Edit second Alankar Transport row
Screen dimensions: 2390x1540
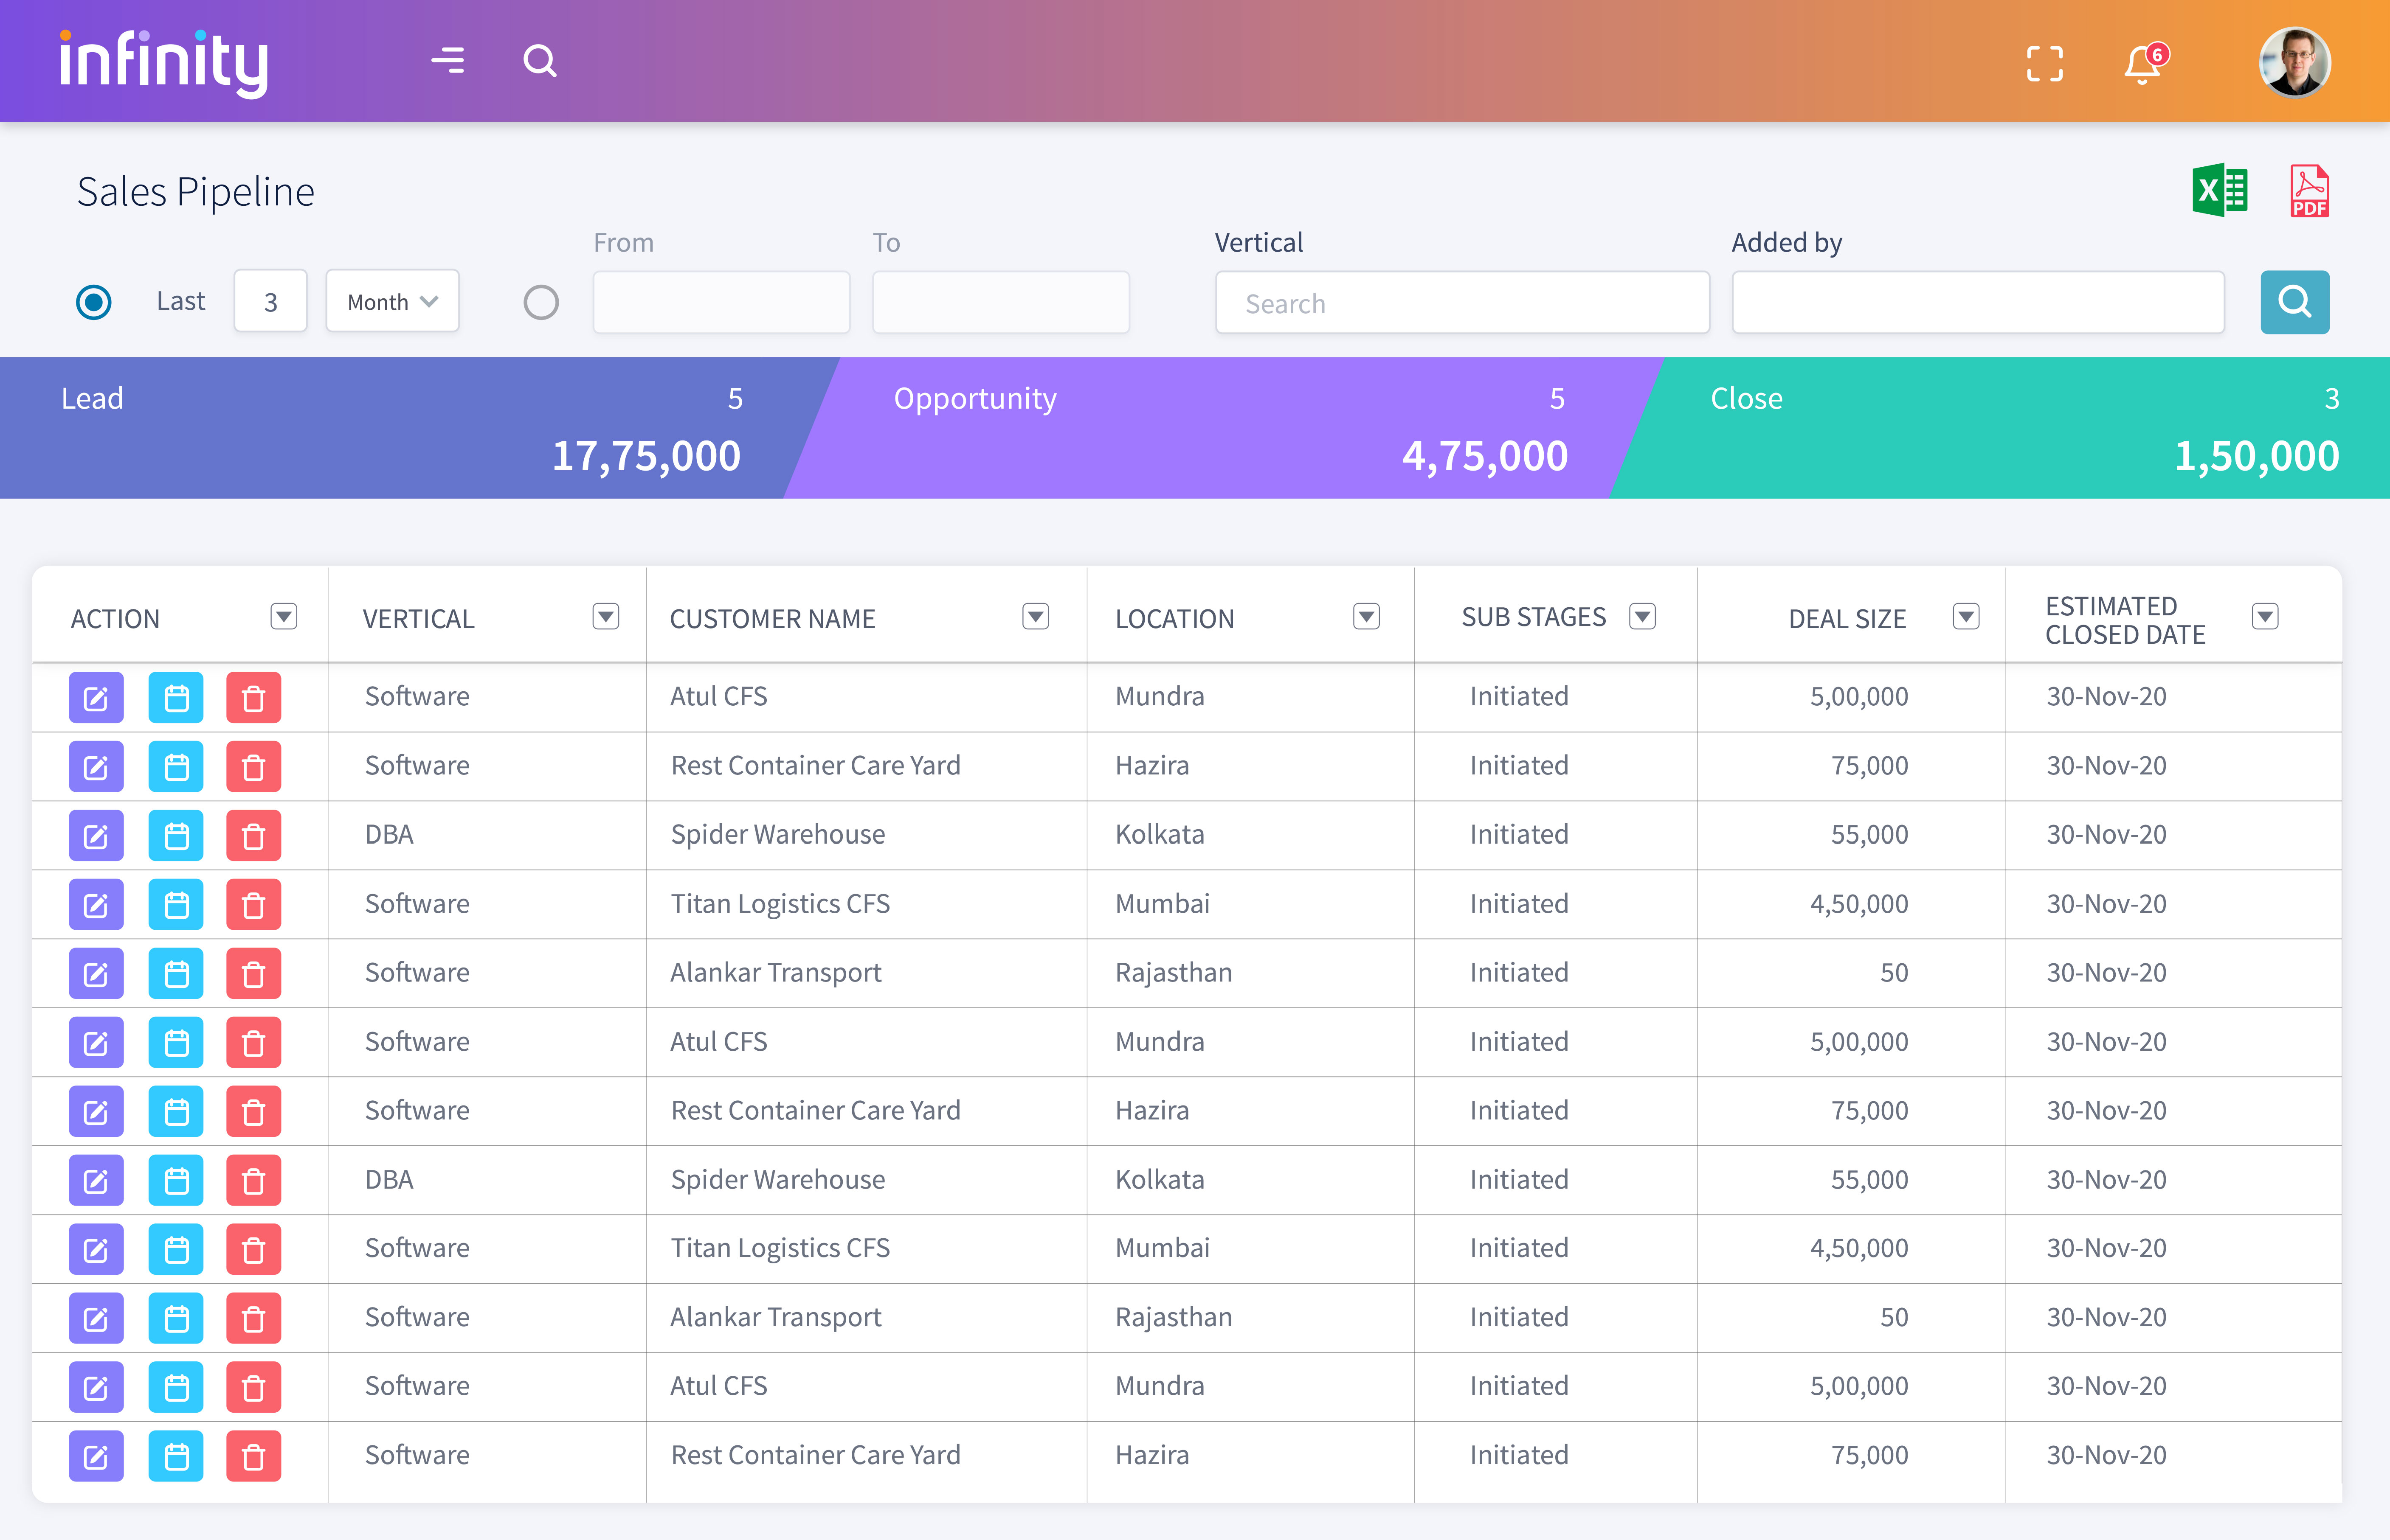coord(96,1319)
